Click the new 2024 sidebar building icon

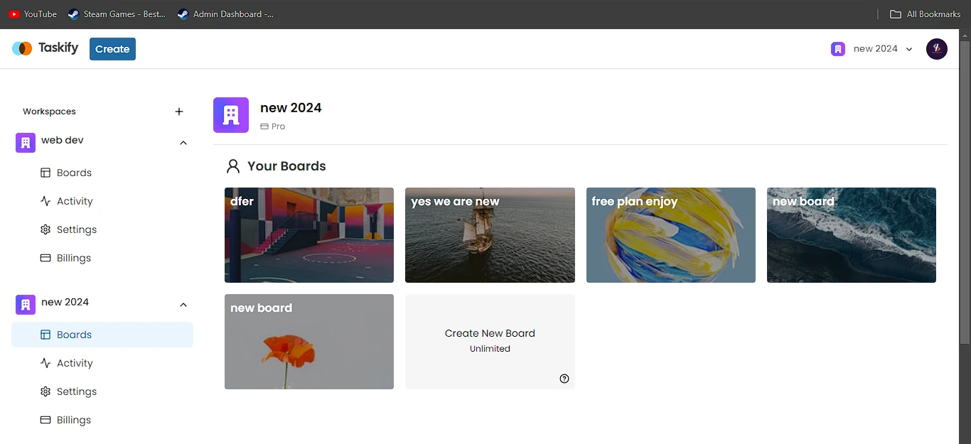click(26, 305)
